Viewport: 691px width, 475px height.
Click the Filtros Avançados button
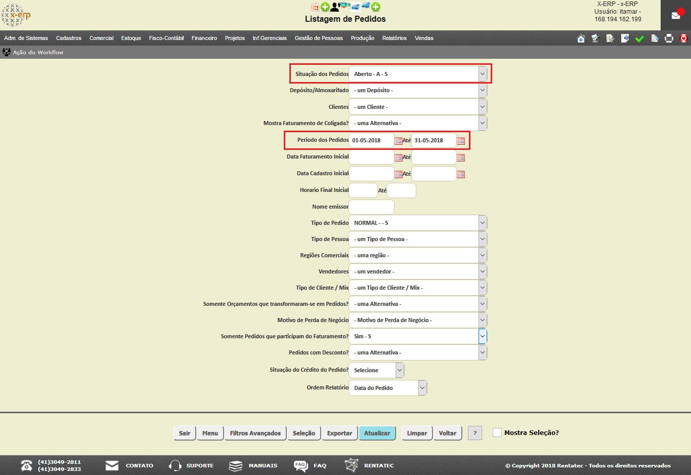pos(255,433)
